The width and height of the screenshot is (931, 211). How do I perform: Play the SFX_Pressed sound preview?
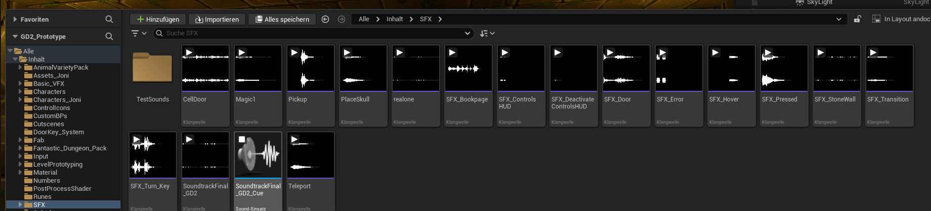coord(768,52)
